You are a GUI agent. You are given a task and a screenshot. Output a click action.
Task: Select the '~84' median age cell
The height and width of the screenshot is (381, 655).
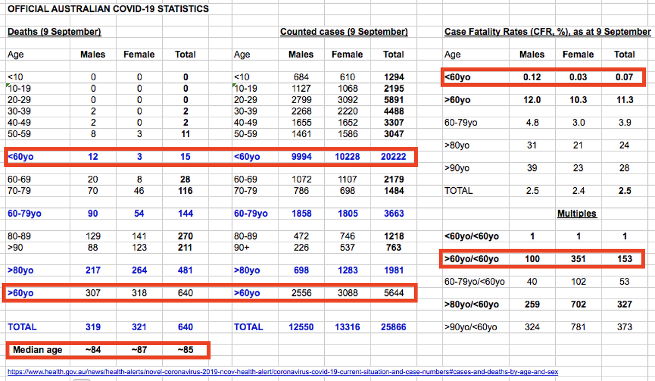click(x=93, y=350)
